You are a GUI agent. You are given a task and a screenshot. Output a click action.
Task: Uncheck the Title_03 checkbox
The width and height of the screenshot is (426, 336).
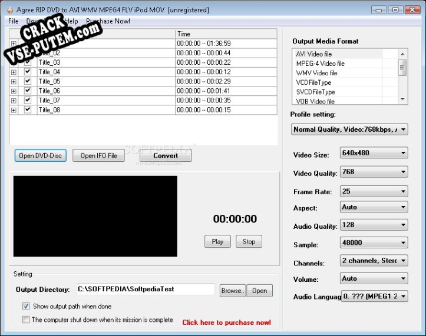[28, 62]
